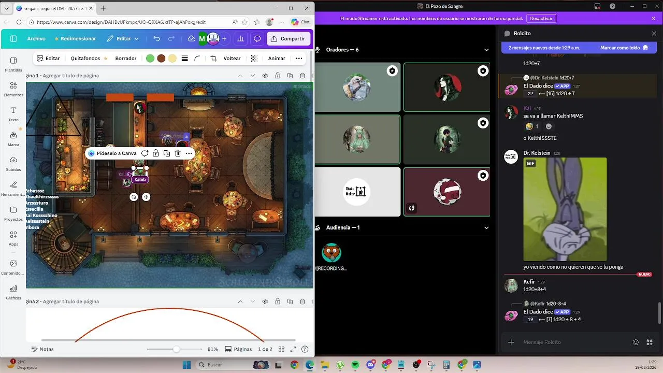663x373 pixels.
Task: Duplicate page 1 icon
Action: 290,76
